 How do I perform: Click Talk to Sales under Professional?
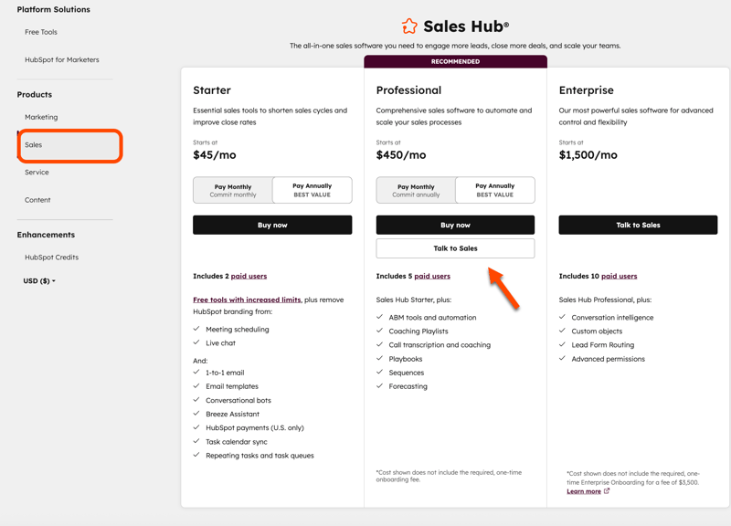[x=455, y=247]
